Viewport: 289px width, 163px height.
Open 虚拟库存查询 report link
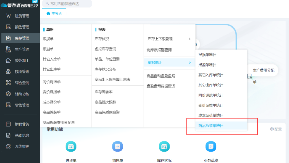(x=105, y=49)
